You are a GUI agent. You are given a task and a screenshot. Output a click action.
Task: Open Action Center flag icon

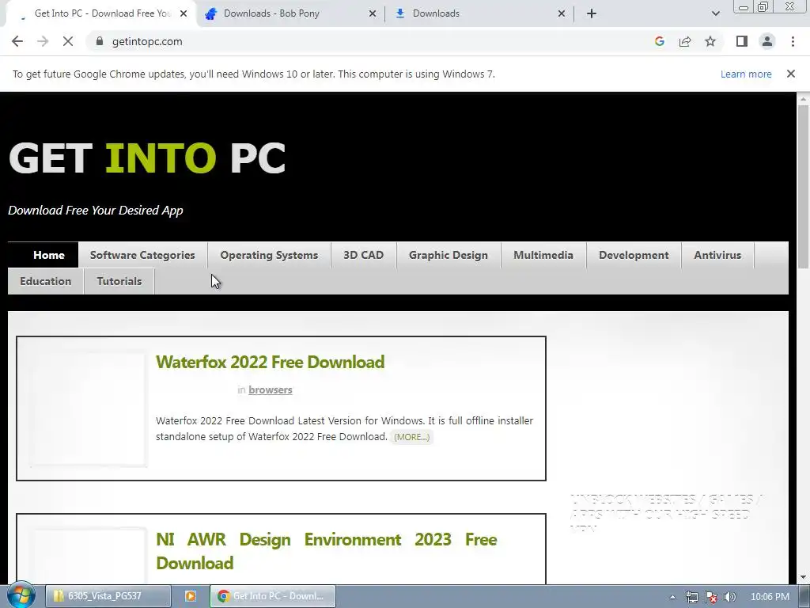(711, 597)
